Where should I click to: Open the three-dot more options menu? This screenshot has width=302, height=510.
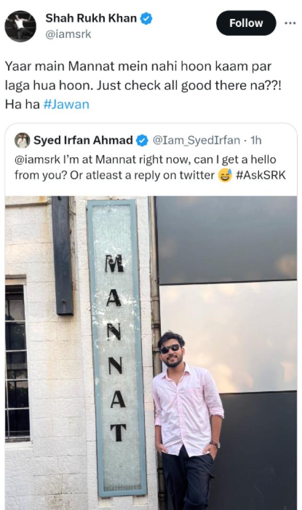tap(290, 23)
